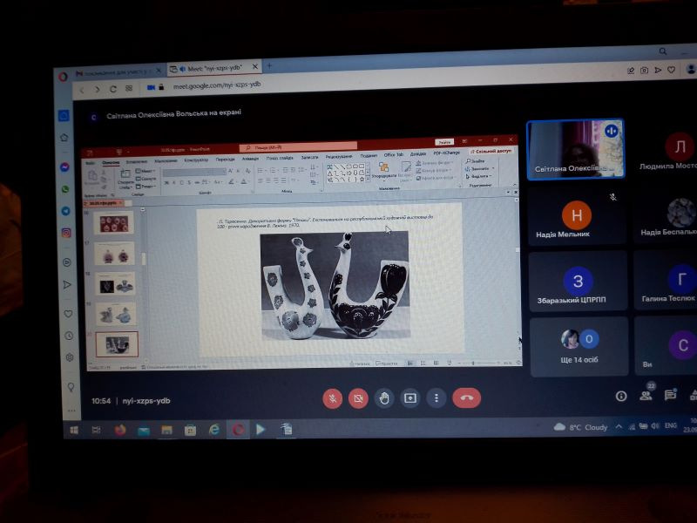
Task: Open the Windows Start menu
Action: pos(74,431)
